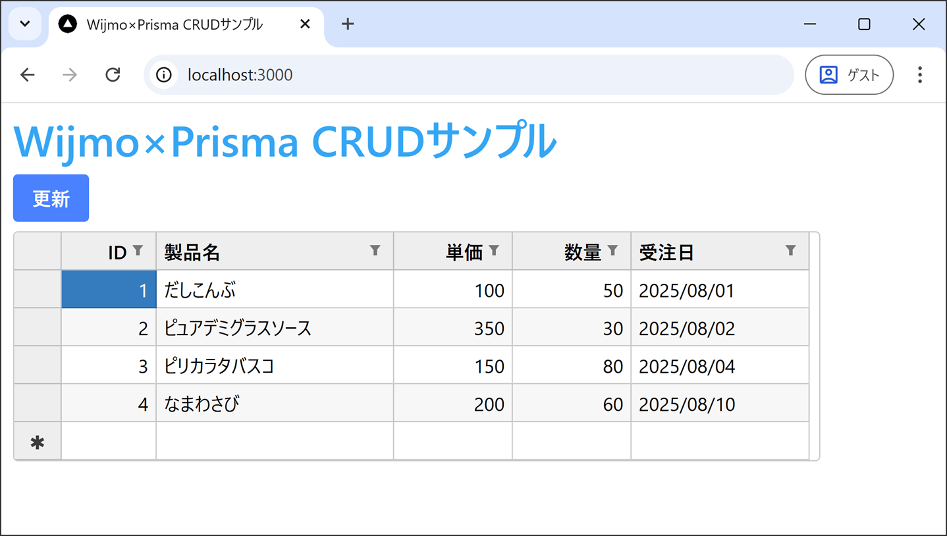Select the 数量 cell 80

[572, 365]
